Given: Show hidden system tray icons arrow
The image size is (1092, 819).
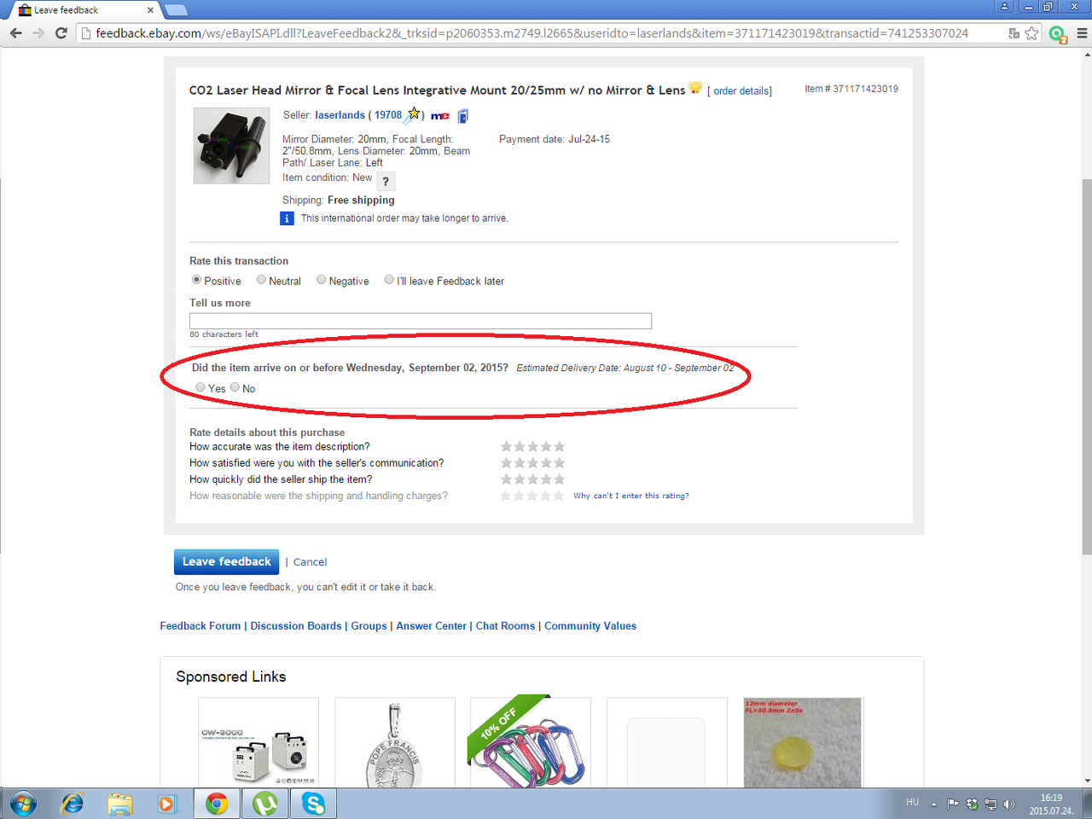Looking at the screenshot, I should click(933, 804).
